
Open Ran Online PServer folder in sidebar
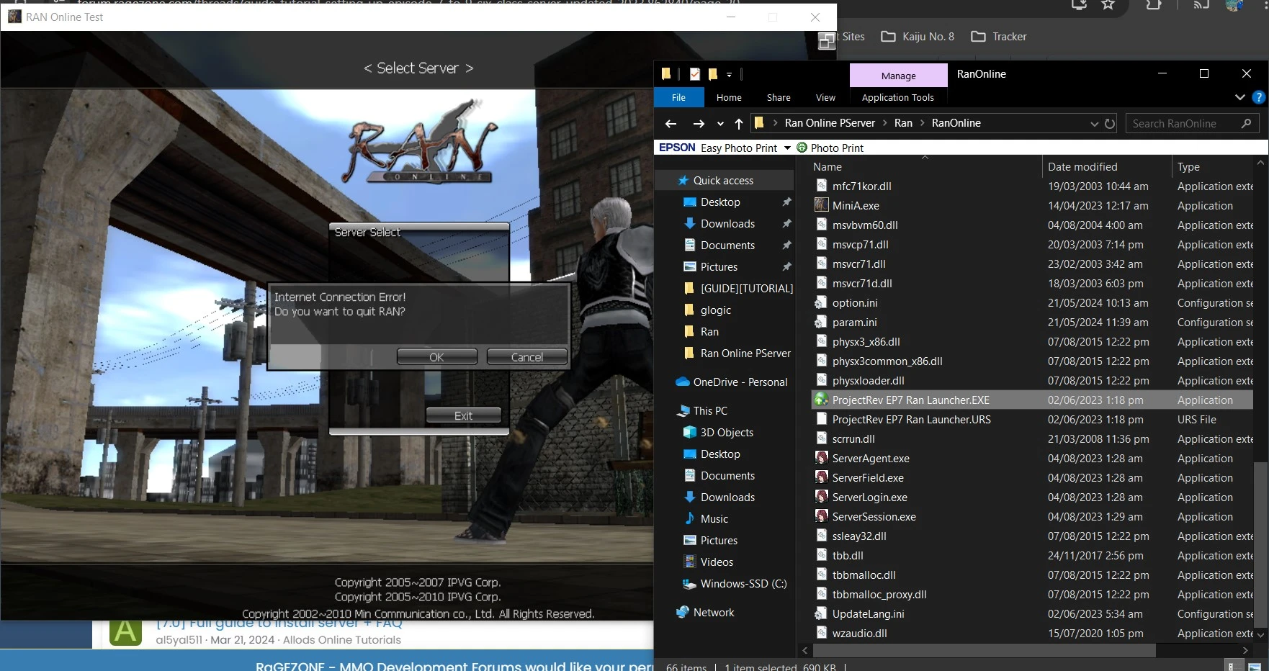coord(745,353)
